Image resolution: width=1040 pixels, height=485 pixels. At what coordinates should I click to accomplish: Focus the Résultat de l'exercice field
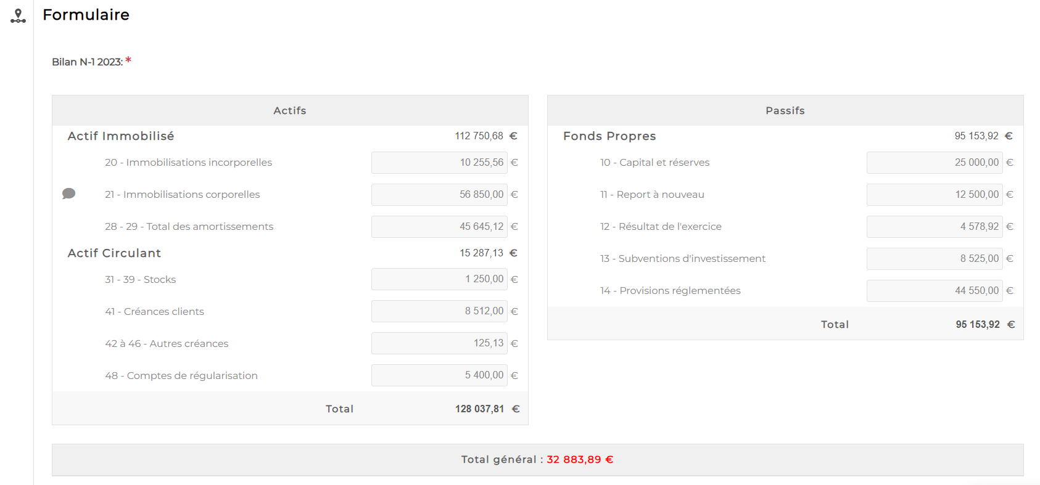[934, 227]
